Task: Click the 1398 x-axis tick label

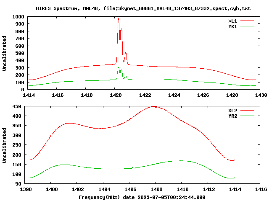Action: [26, 189]
